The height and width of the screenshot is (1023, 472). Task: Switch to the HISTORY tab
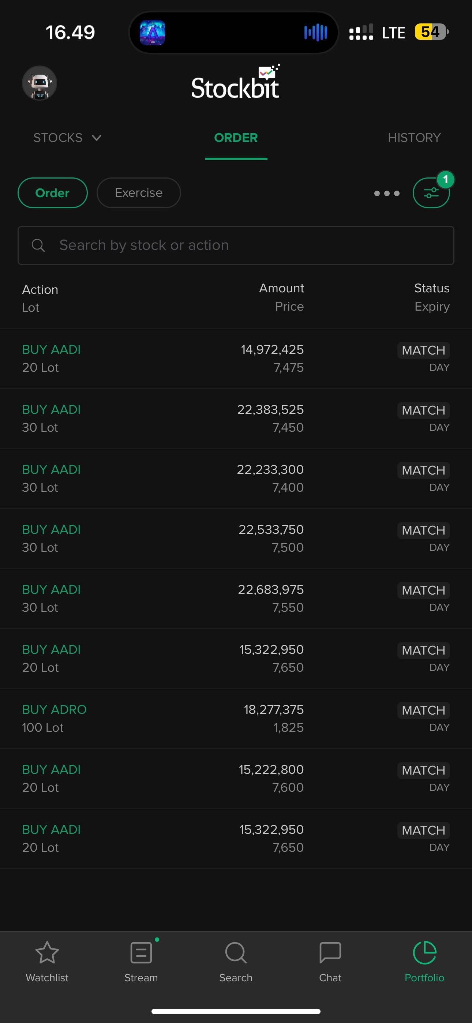click(414, 138)
